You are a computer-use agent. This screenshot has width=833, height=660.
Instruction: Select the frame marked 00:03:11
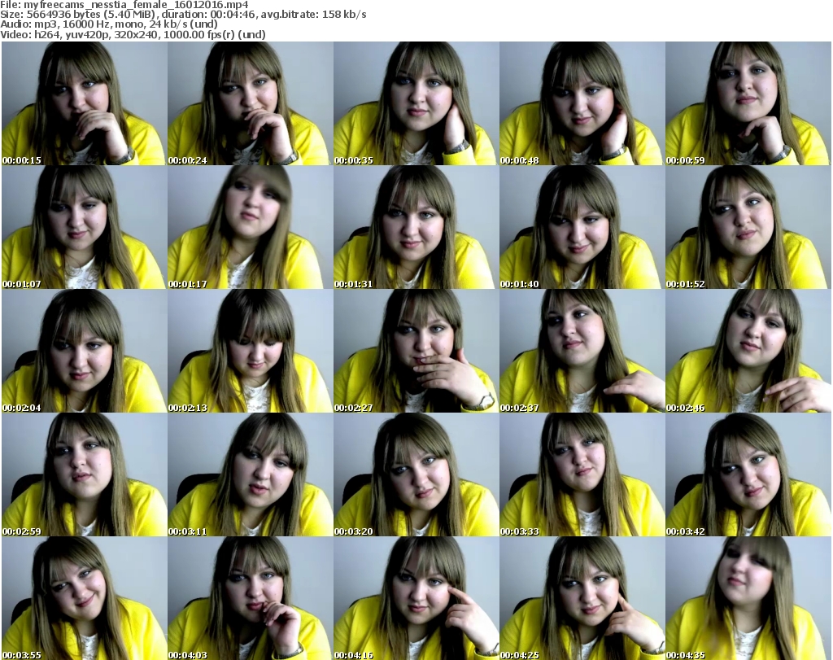click(x=251, y=474)
